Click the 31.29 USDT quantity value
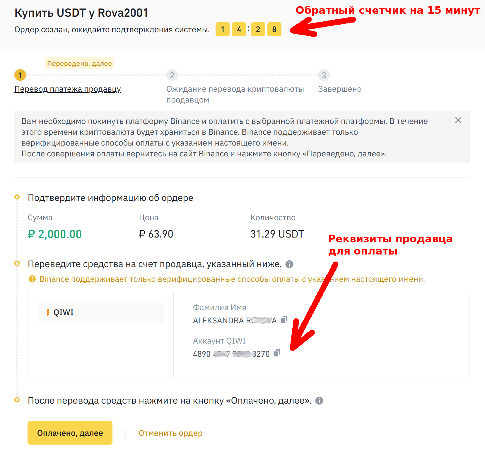This screenshot has height=461, width=485. tap(277, 234)
